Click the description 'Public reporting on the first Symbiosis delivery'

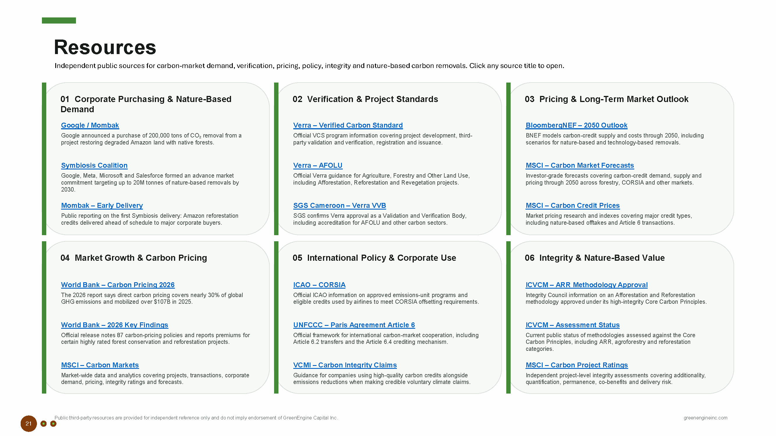coord(150,219)
